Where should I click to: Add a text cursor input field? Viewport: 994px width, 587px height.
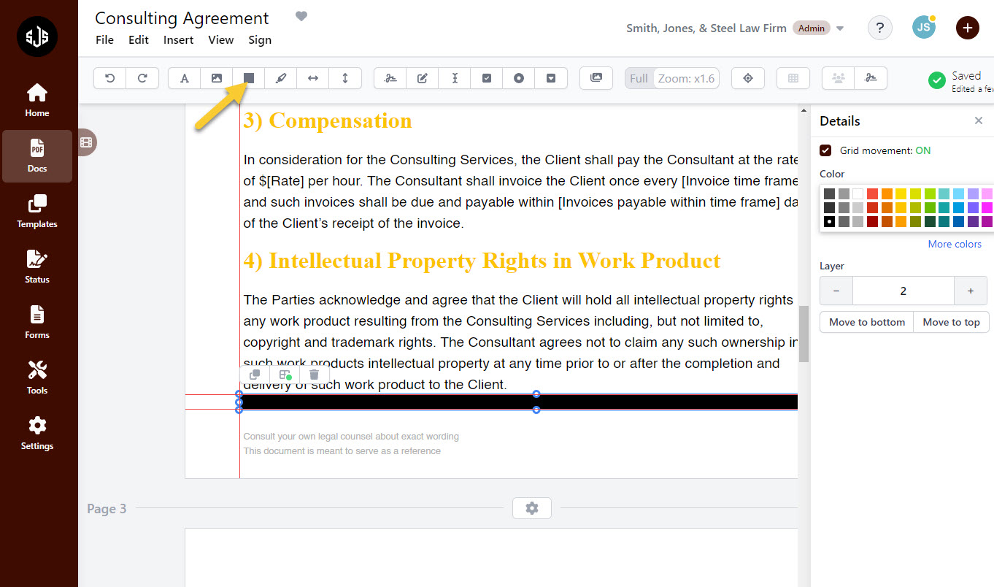tap(455, 78)
